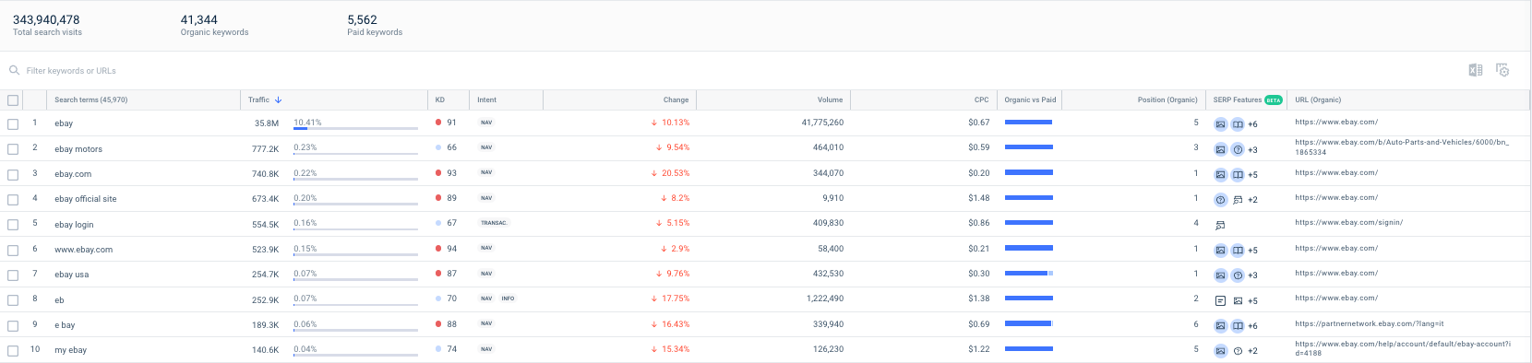Open the https://www.ebay.com/signin/ URL link
The image size is (1532, 363).
tap(1348, 222)
